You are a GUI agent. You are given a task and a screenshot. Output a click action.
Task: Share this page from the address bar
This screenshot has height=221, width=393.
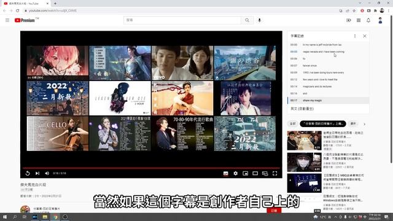click(348, 11)
